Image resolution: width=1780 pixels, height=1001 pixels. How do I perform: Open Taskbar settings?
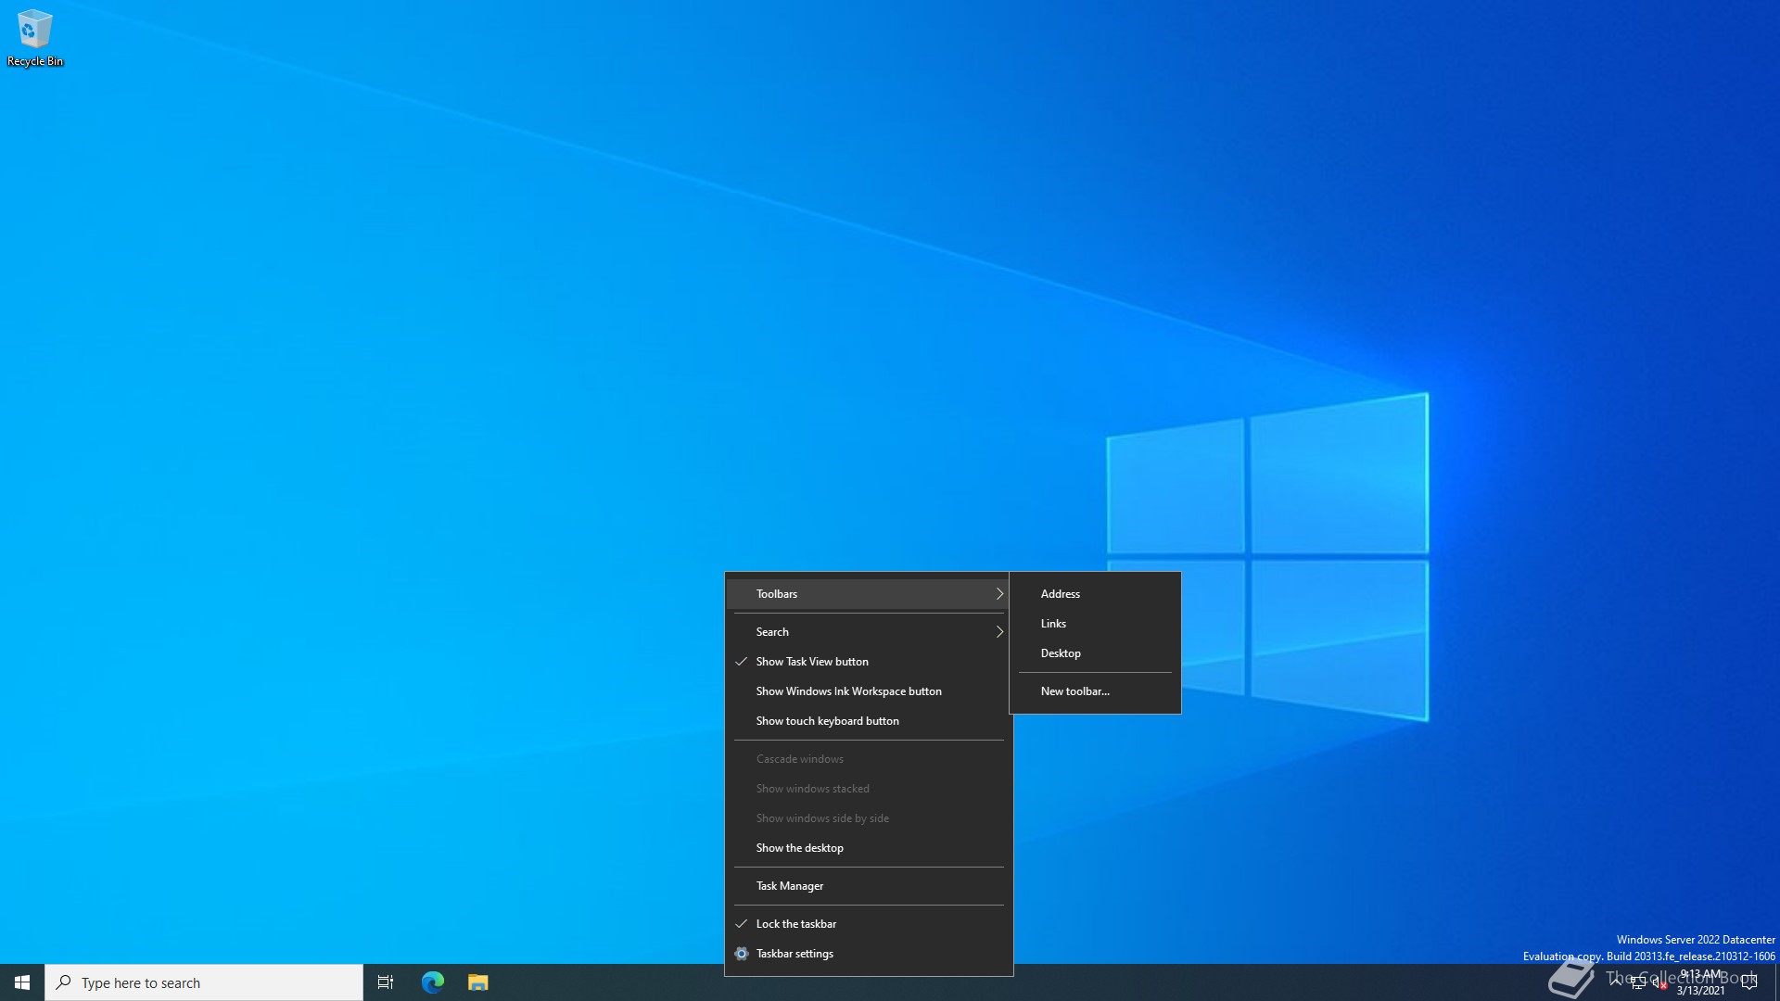pyautogui.click(x=869, y=954)
